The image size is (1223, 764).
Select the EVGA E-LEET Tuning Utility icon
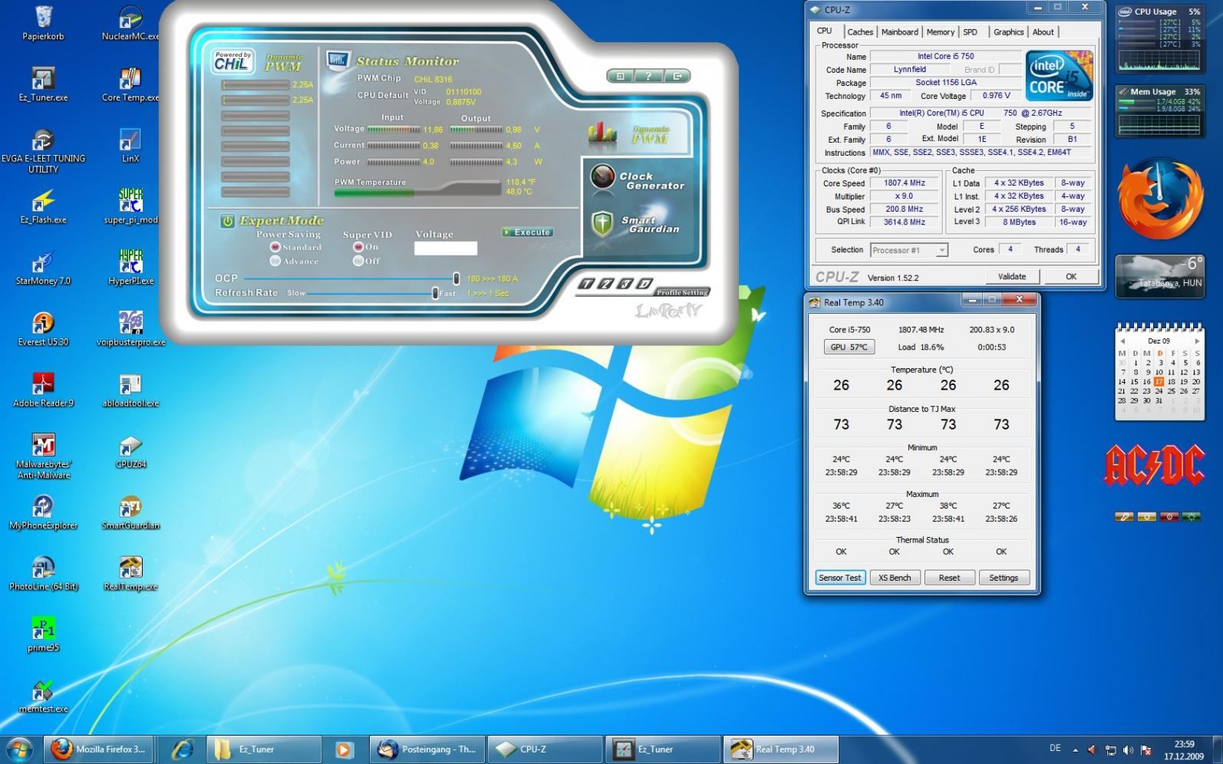tap(43, 151)
